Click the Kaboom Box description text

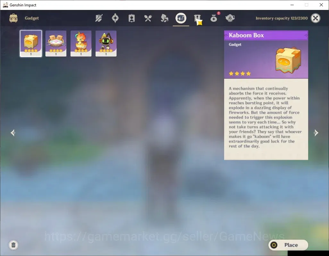[265, 117]
